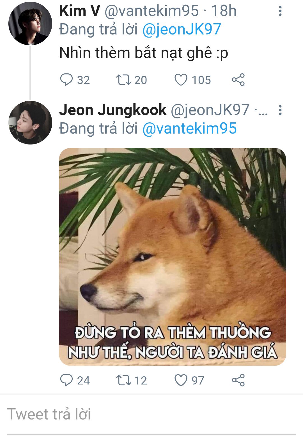303x436 pixels.
Task: Share Jeon Jungkook's tweet
Action: click(x=238, y=380)
